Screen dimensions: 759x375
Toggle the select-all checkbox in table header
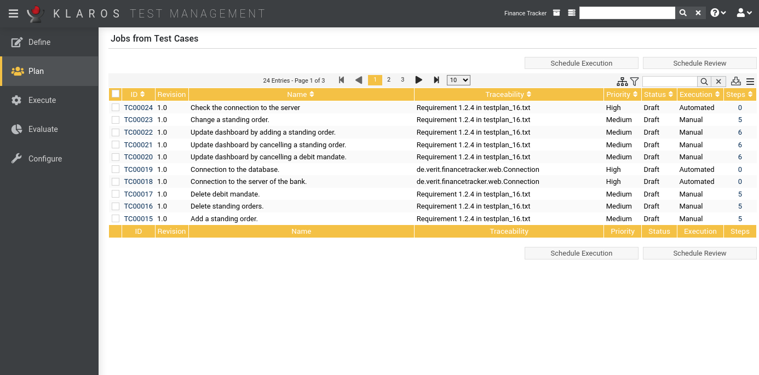(x=116, y=94)
